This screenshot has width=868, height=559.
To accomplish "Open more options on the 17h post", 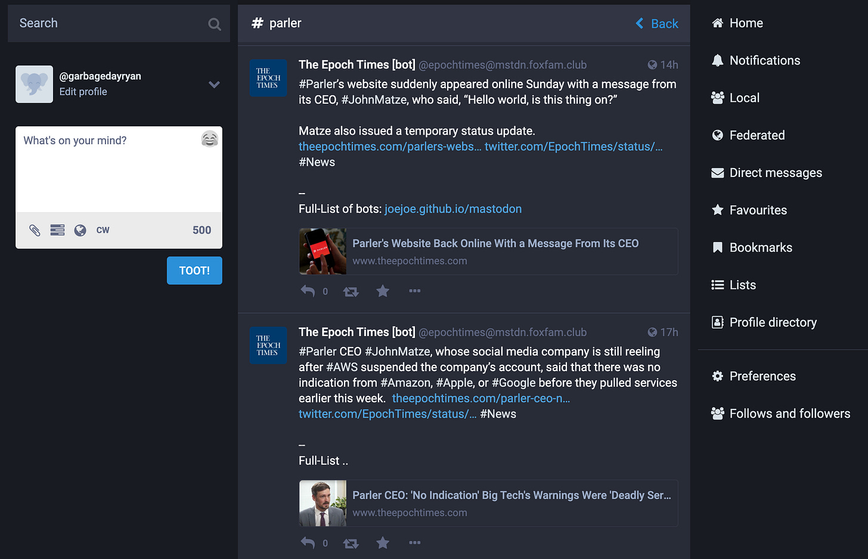I will [415, 543].
